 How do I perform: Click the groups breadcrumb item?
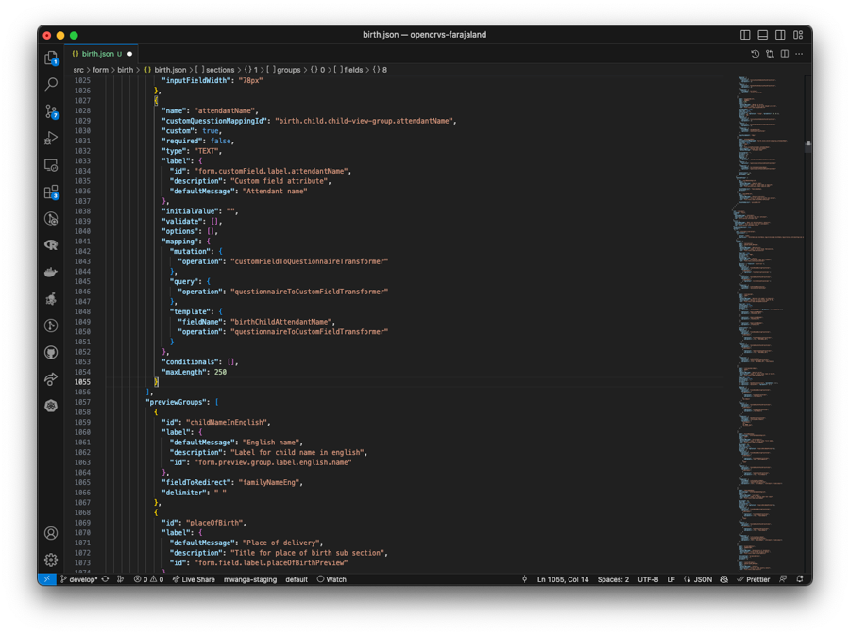coord(288,70)
